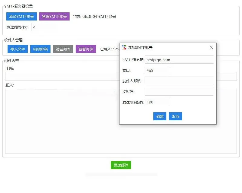This screenshot has height=193, width=242.
Task: Click the SMTP服务器 field showing smtp.qq.com
Action: click(x=179, y=60)
